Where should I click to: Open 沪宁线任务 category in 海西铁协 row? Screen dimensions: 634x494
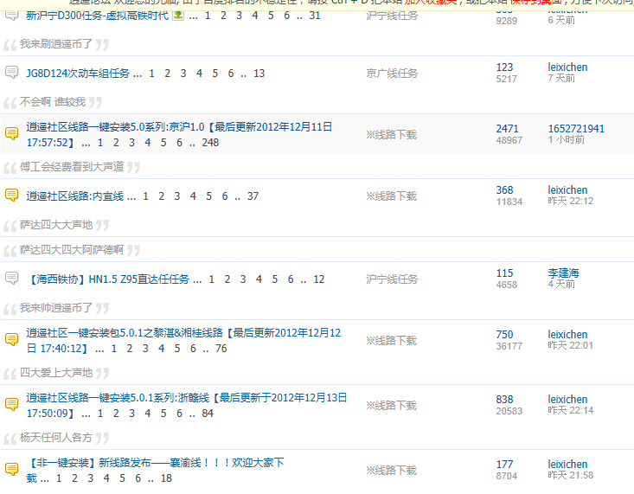click(x=392, y=279)
